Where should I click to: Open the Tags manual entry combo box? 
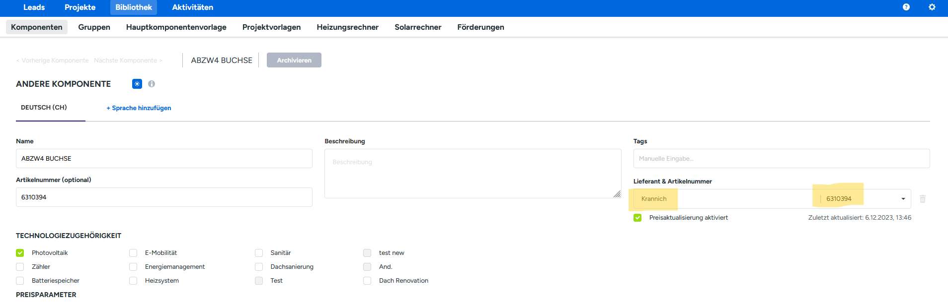781,159
